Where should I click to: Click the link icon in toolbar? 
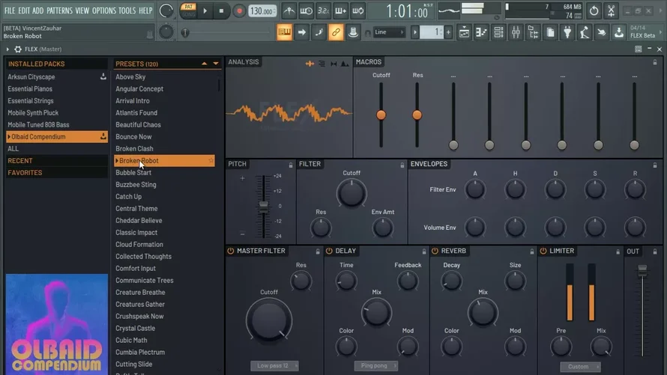click(336, 32)
